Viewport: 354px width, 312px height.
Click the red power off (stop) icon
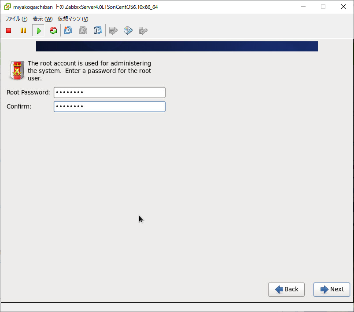tap(8, 30)
